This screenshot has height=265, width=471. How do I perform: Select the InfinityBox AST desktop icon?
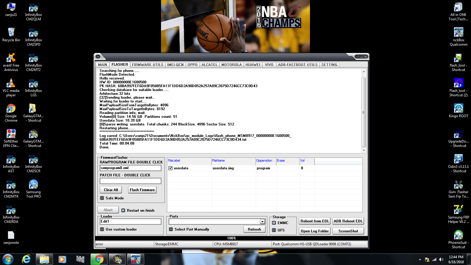(11, 164)
